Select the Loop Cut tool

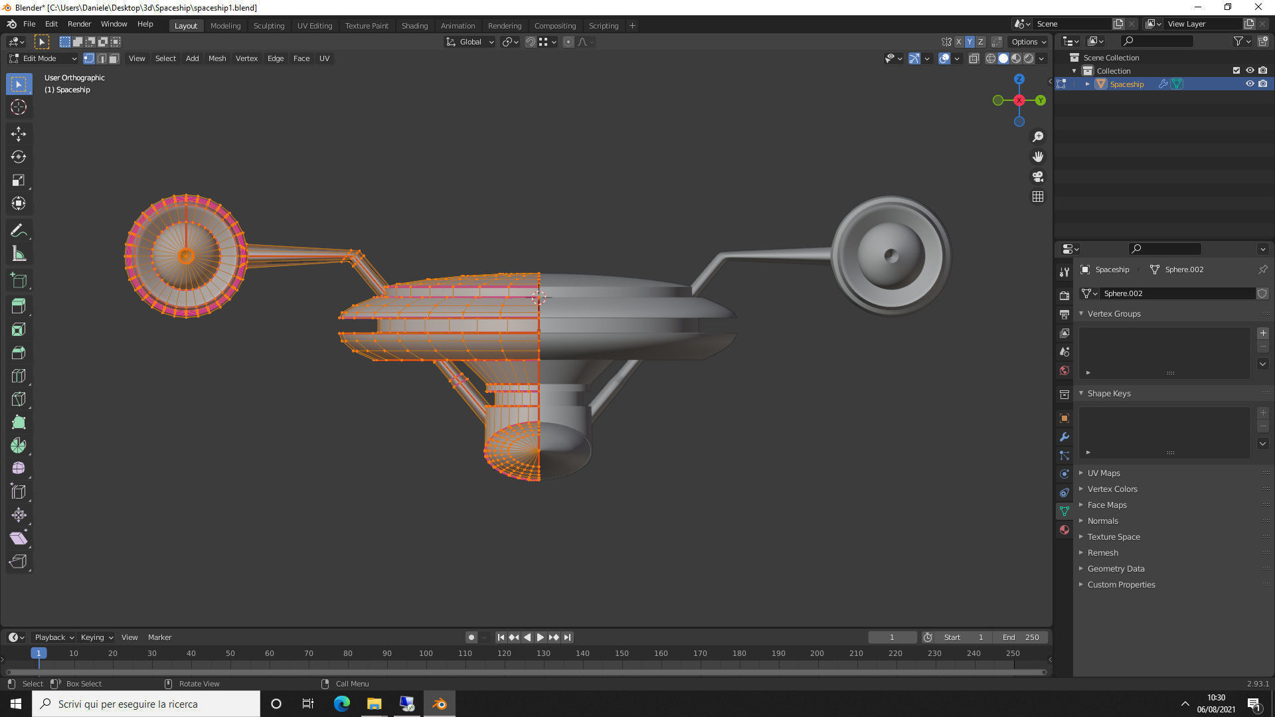[x=19, y=376]
